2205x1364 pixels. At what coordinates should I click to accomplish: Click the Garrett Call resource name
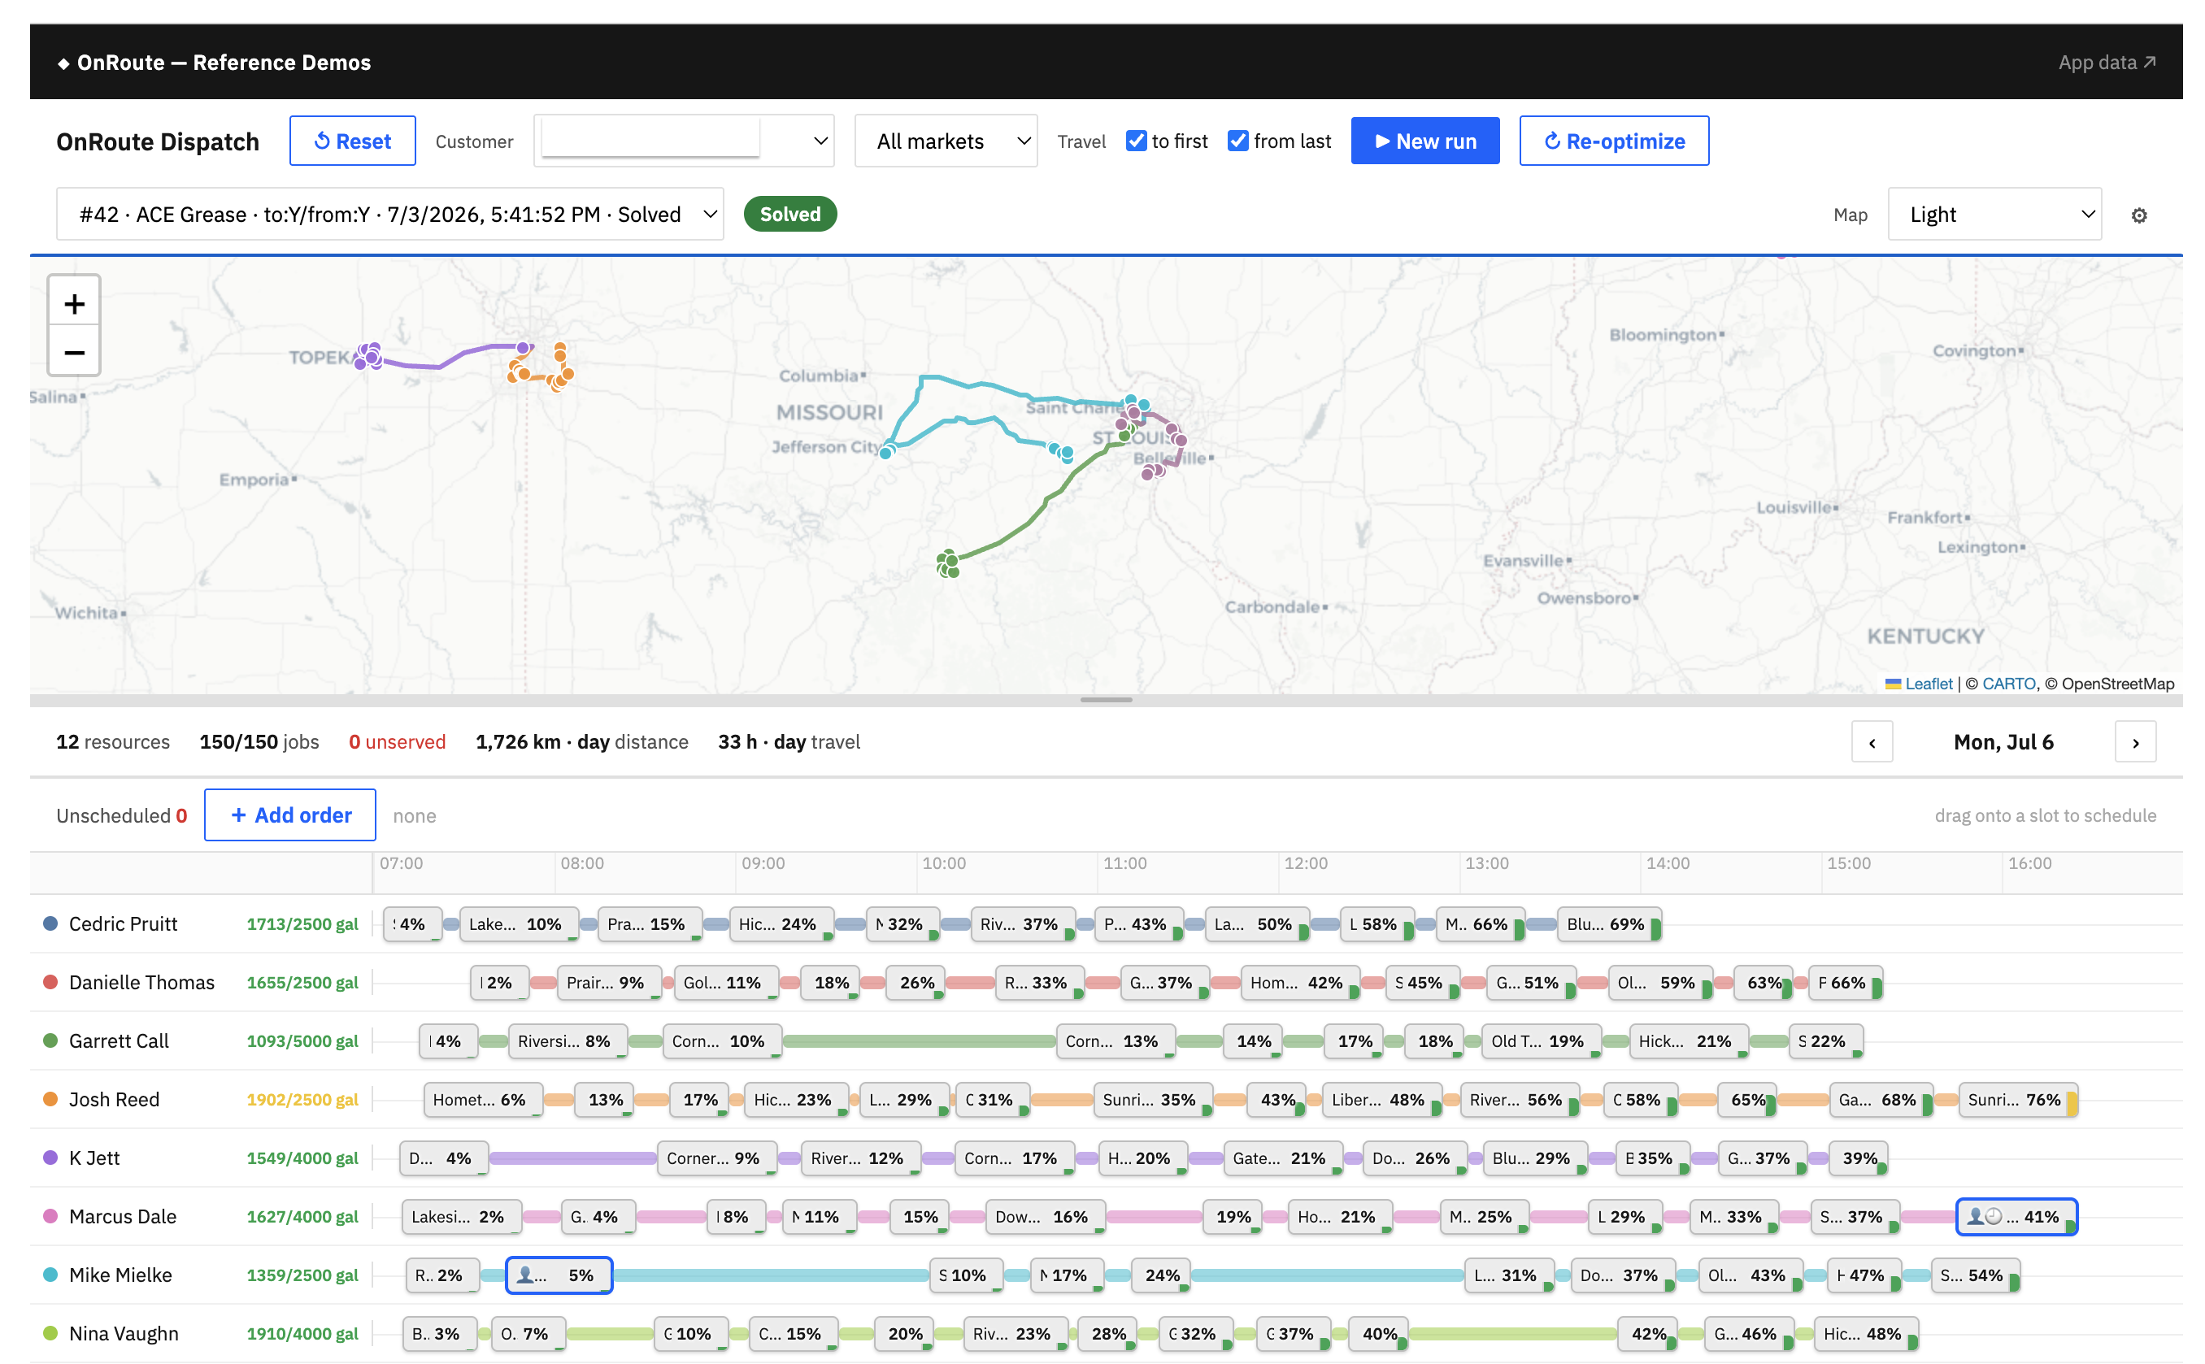(118, 1040)
